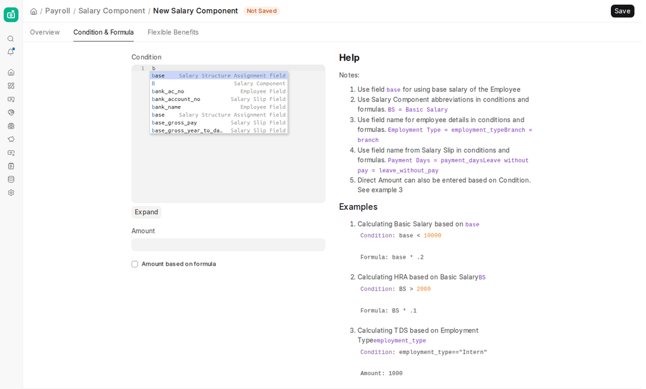646x389 pixels.
Task: Choose highlighted 'base' autocomplete suggestion
Action: (x=219, y=75)
